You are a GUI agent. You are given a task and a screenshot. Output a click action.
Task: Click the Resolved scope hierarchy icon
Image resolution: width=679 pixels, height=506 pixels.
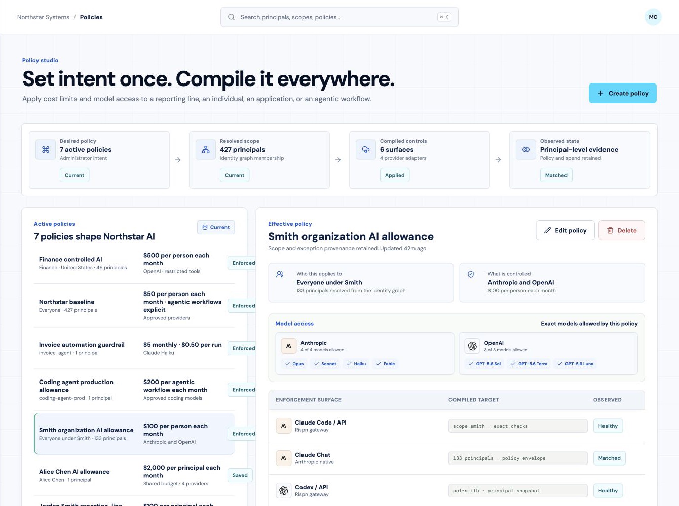(206, 150)
